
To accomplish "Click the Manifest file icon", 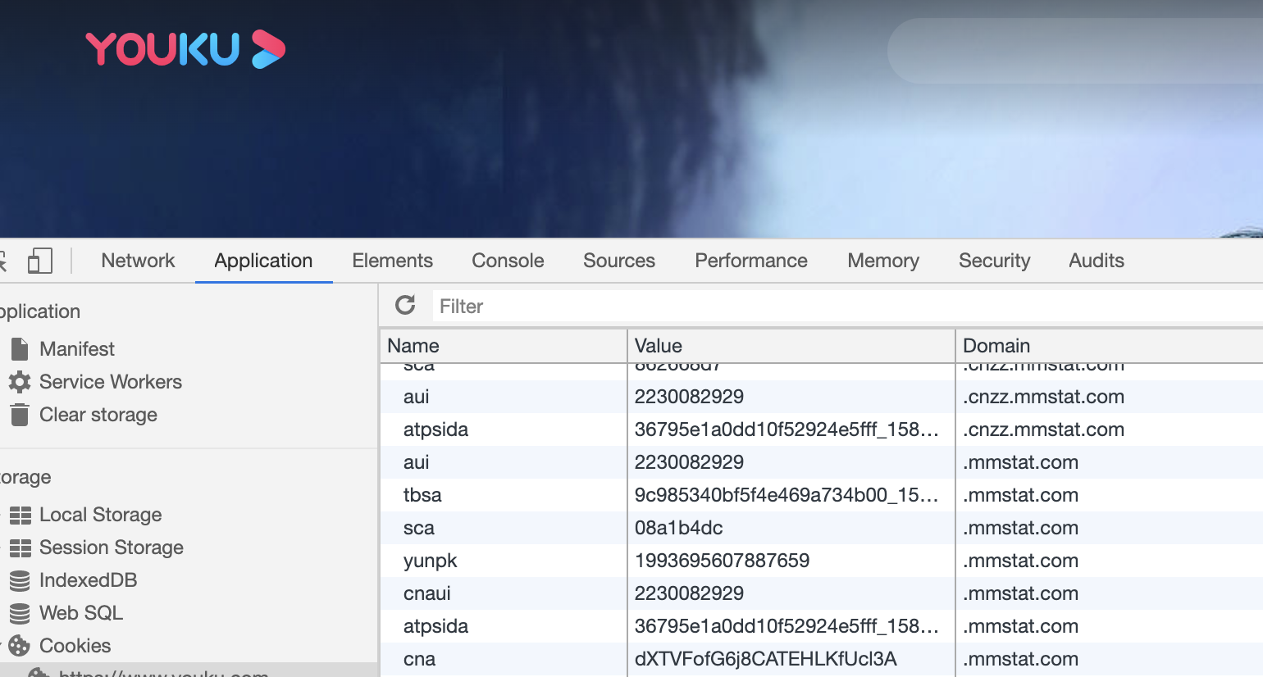I will click(20, 349).
